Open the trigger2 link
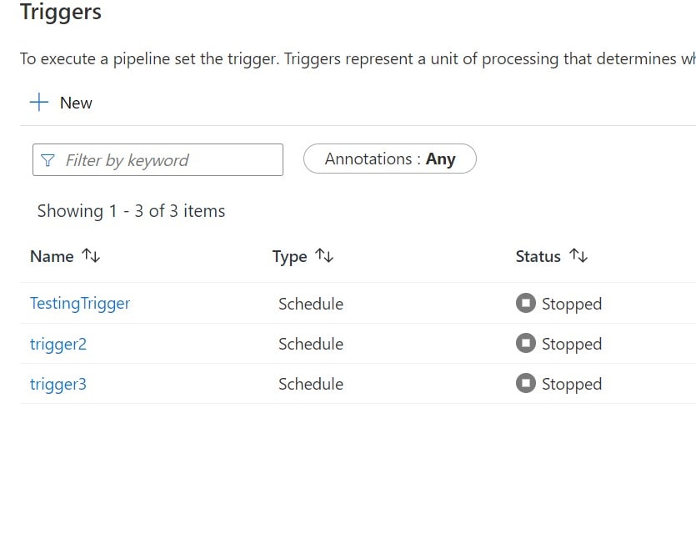The image size is (696, 544). [x=58, y=344]
